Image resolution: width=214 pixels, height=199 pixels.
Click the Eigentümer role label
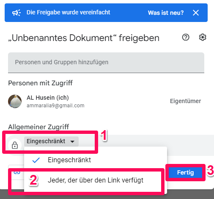click(185, 101)
